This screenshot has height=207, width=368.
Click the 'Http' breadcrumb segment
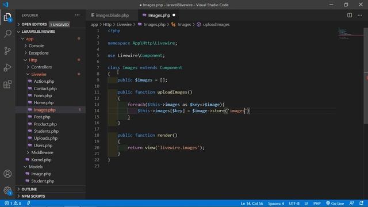[x=108, y=24]
